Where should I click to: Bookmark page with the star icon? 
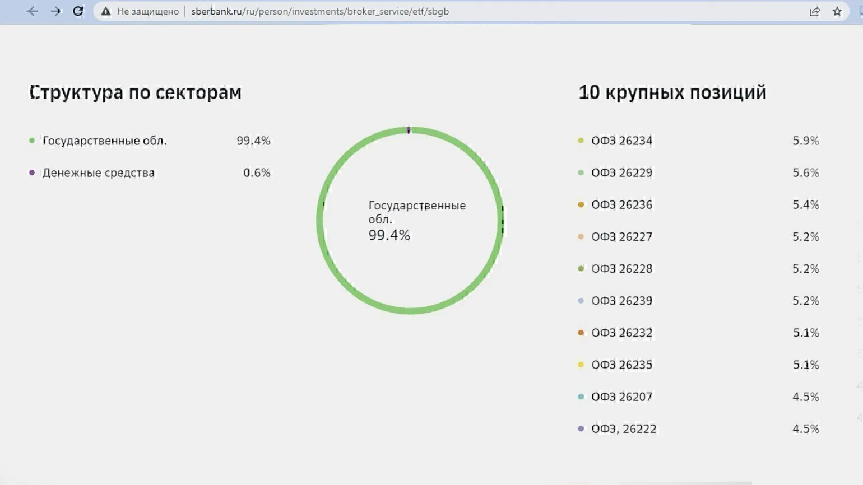click(x=837, y=11)
